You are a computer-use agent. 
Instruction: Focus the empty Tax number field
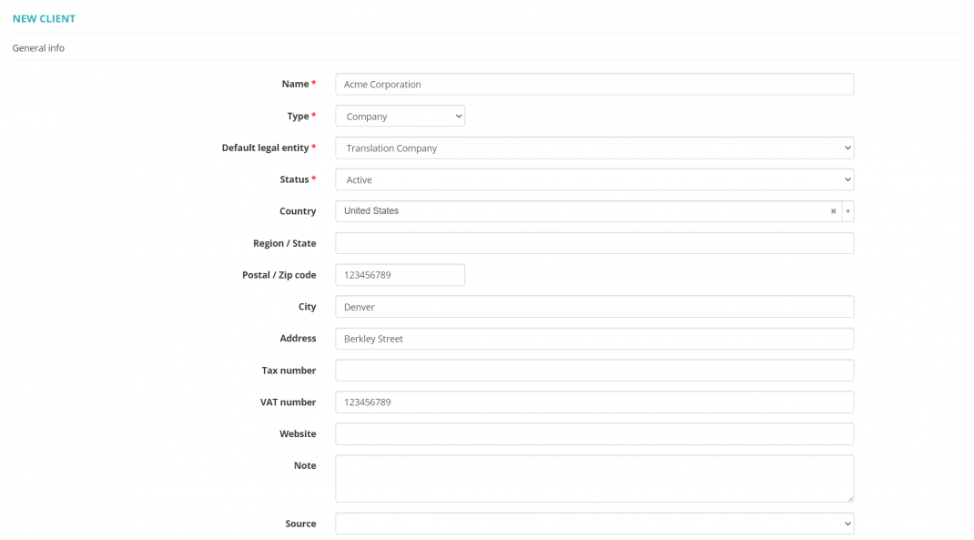click(594, 371)
